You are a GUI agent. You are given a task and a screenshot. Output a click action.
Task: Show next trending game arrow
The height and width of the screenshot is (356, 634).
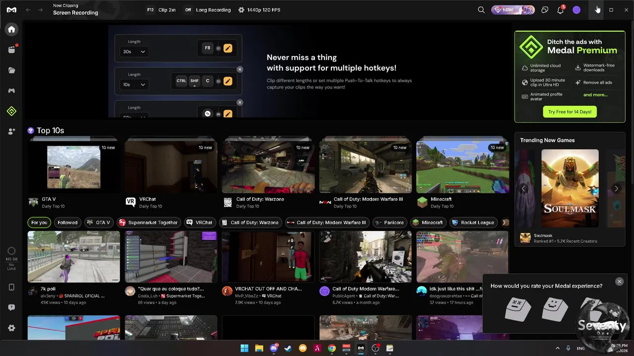(616, 188)
